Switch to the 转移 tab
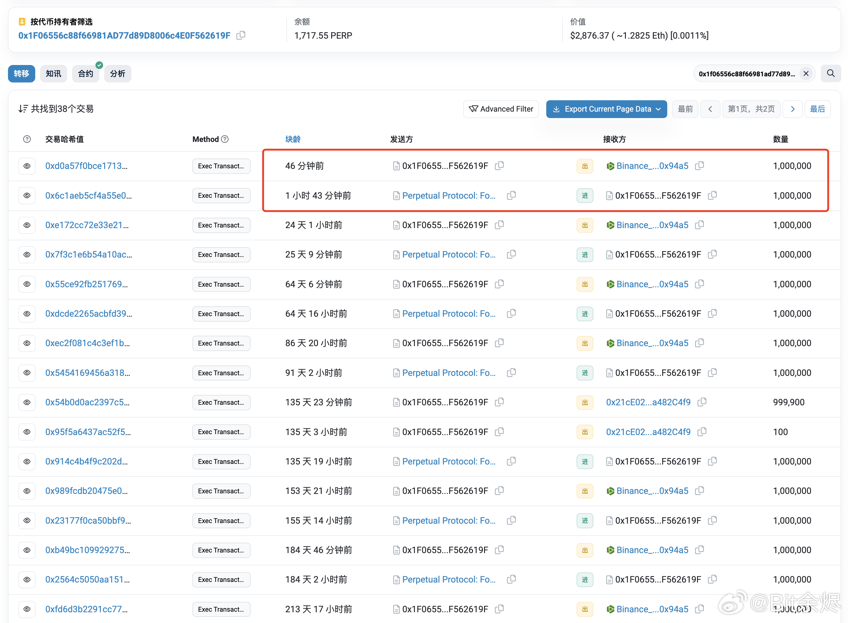This screenshot has height=623, width=848. coord(21,74)
